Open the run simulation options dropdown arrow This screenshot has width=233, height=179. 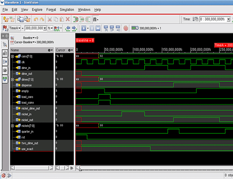[x=88, y=28]
